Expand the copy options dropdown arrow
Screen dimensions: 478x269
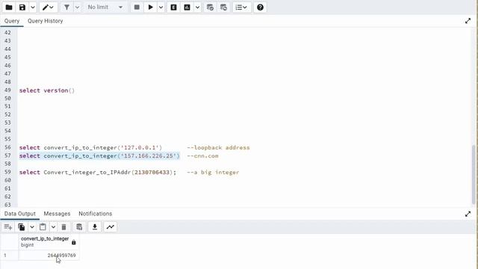click(x=32, y=227)
